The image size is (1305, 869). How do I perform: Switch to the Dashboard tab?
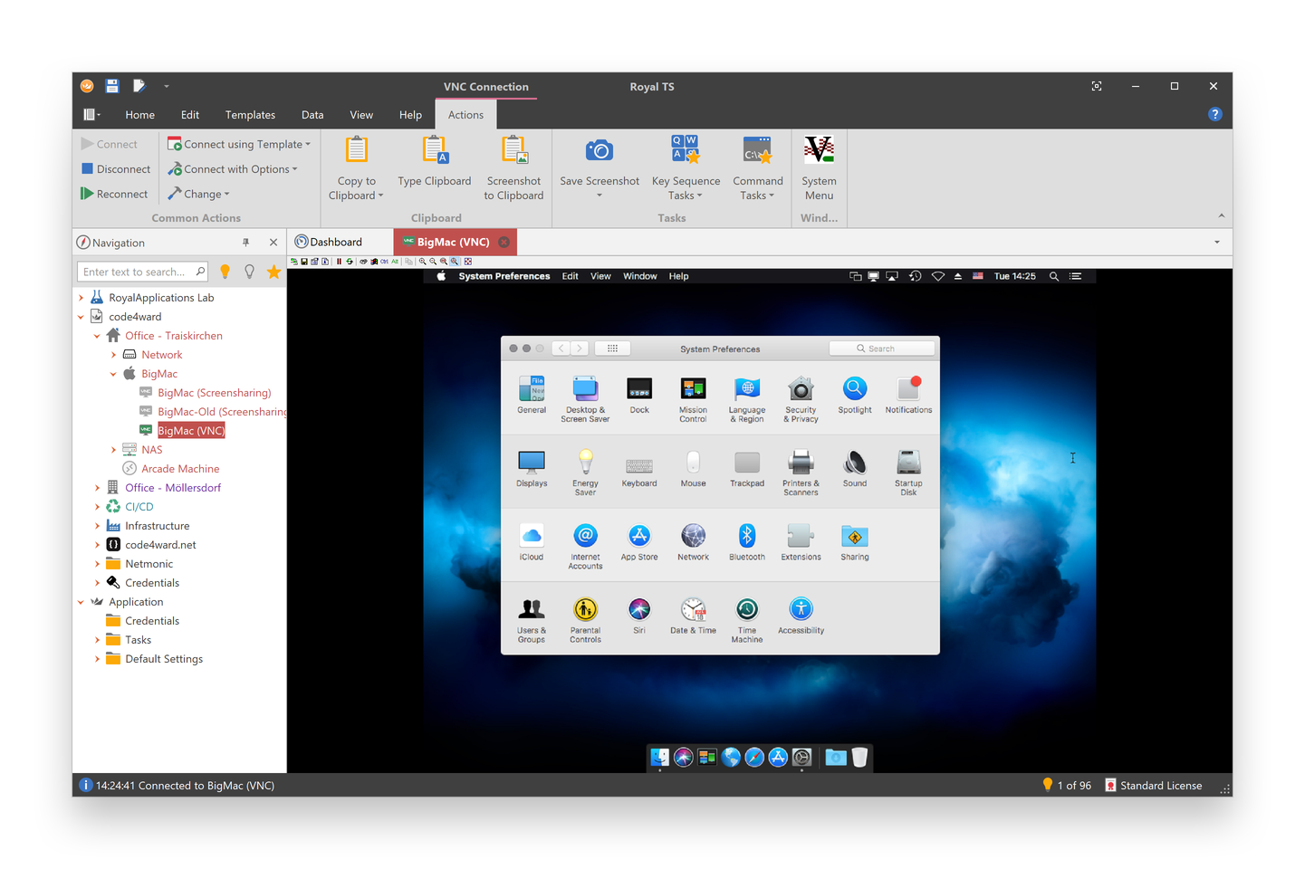click(x=337, y=242)
